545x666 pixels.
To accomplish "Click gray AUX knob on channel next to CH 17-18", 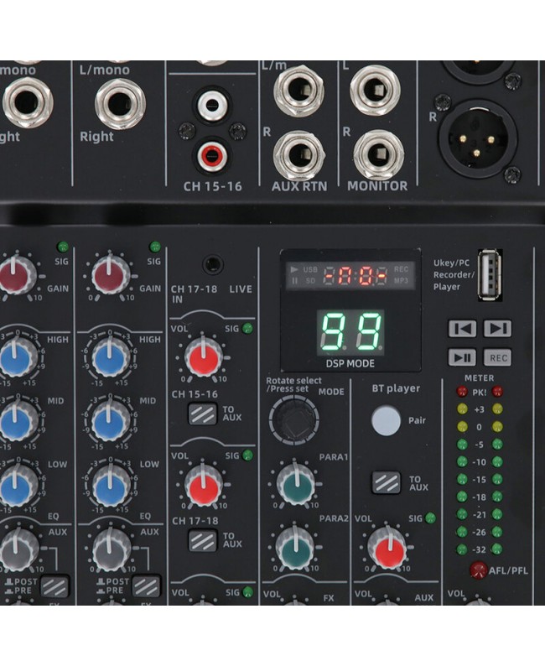I will pos(112,549).
